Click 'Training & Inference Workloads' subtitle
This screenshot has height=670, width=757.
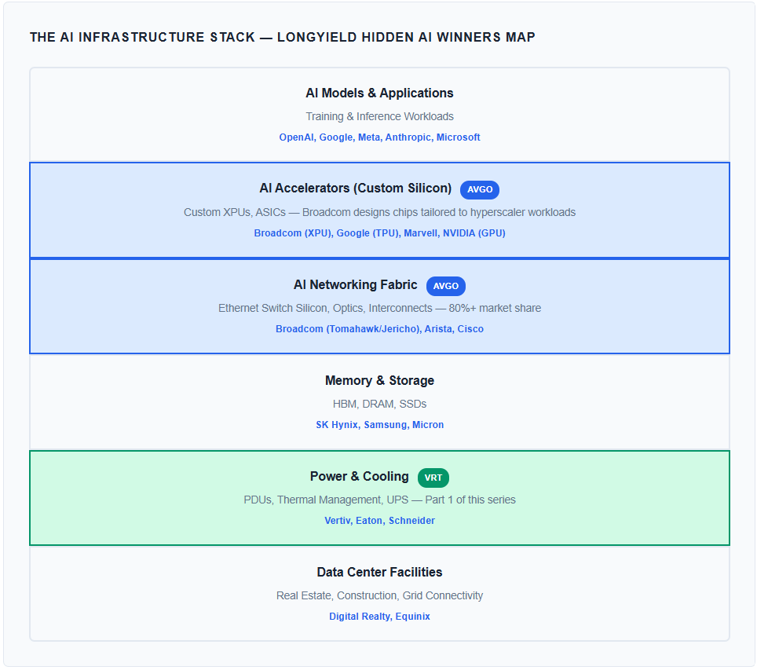click(x=379, y=116)
